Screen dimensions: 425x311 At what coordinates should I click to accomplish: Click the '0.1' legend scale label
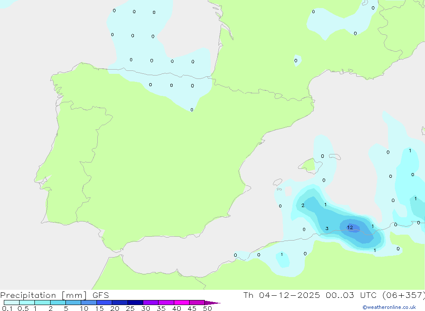7,308
